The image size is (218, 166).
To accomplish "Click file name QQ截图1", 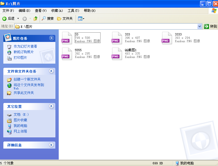I will point(131,50).
